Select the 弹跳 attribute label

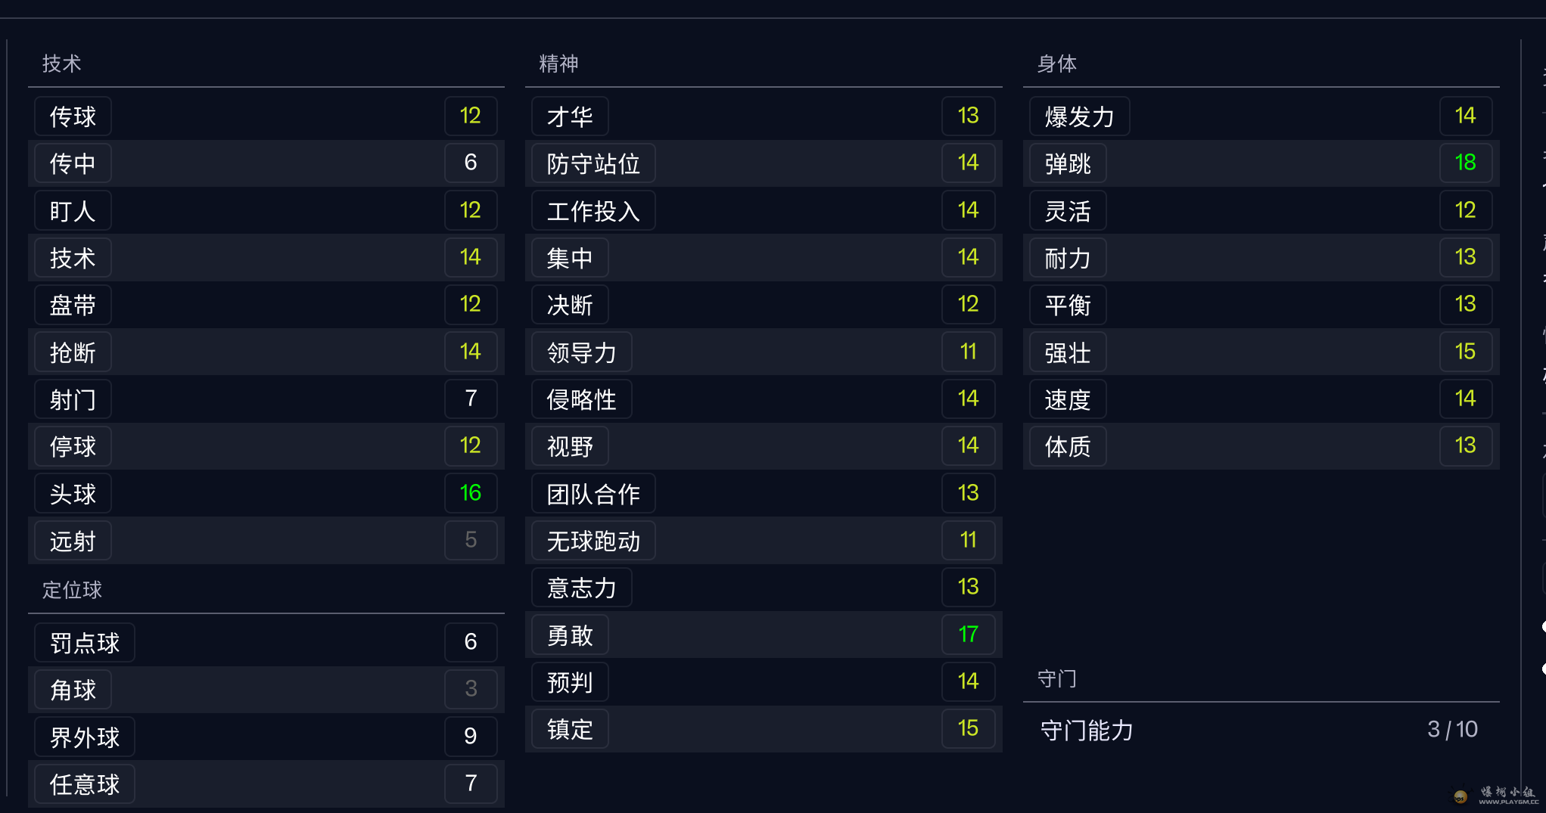(x=1068, y=163)
